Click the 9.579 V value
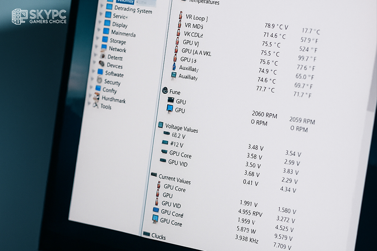 pos(283,237)
